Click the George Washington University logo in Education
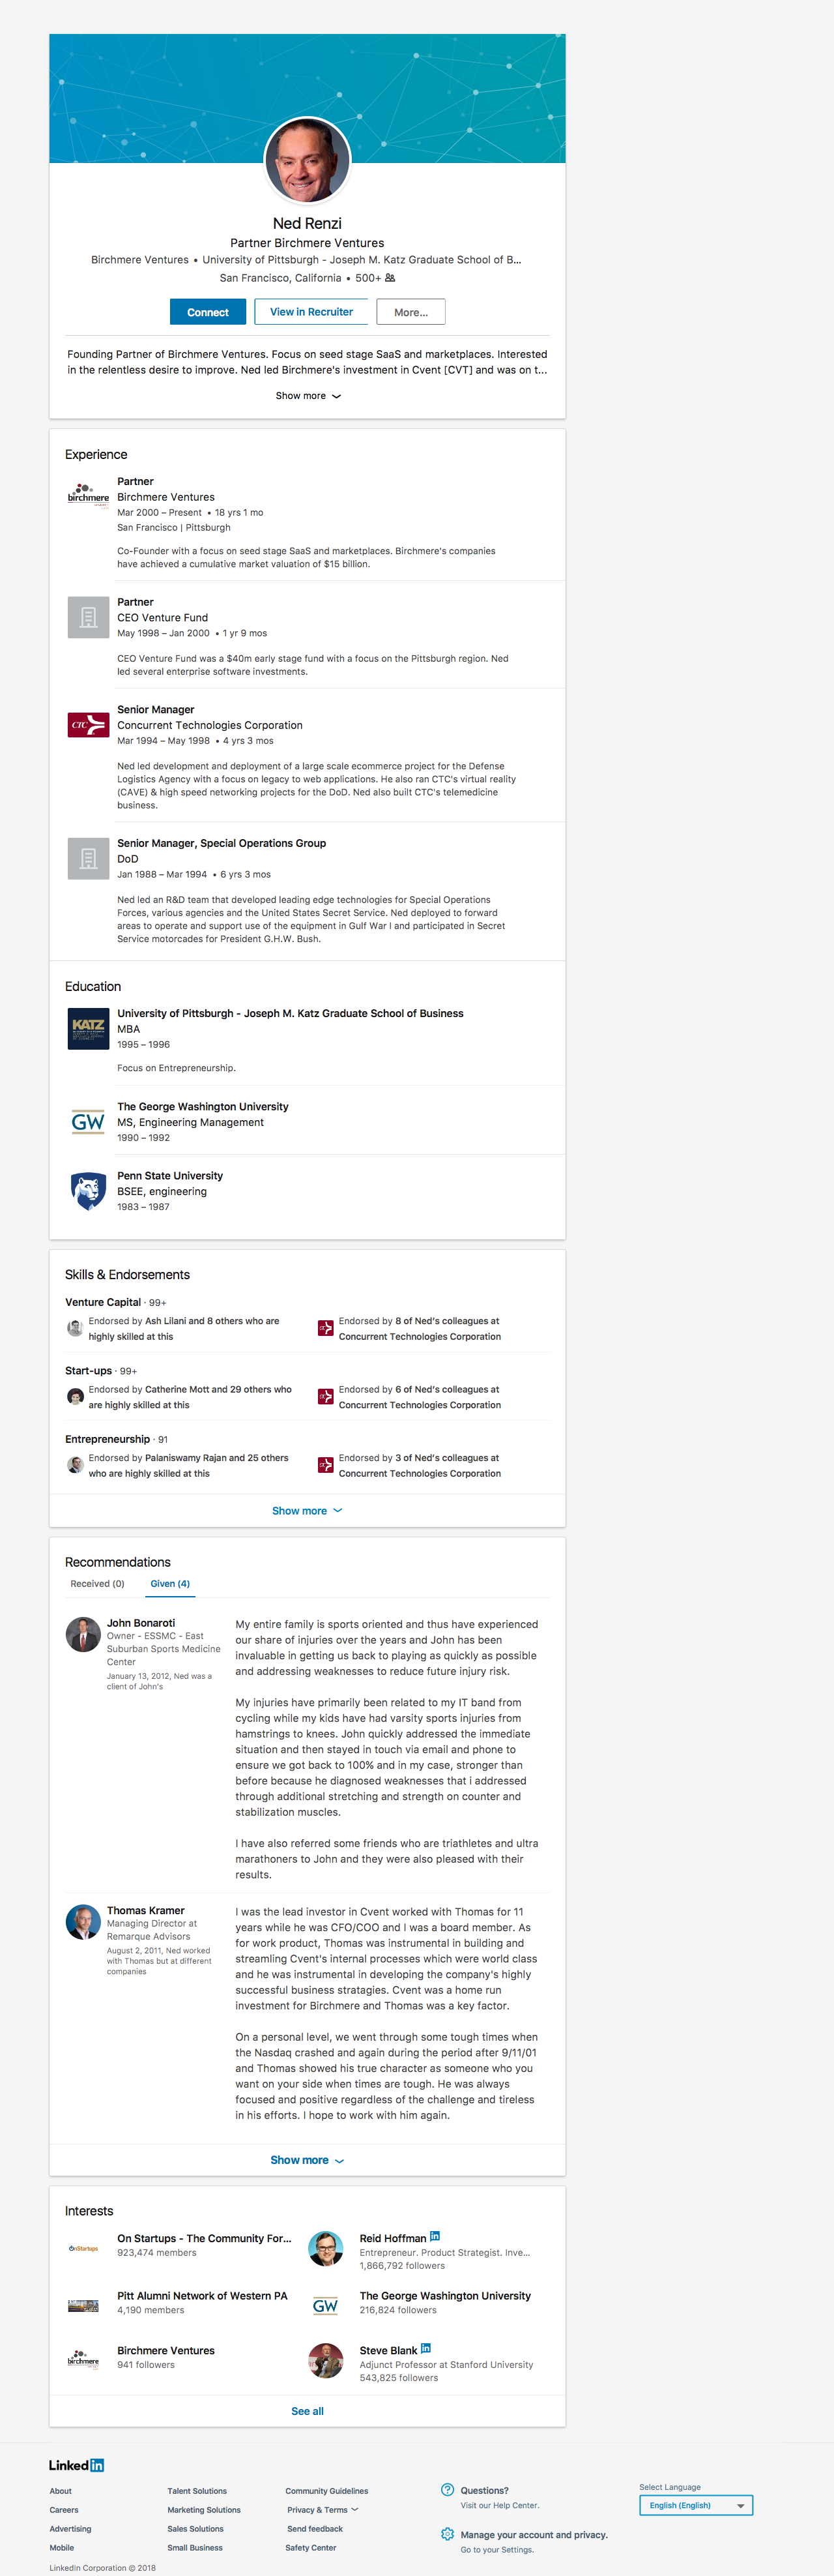The width and height of the screenshot is (834, 2576). coord(88,1122)
